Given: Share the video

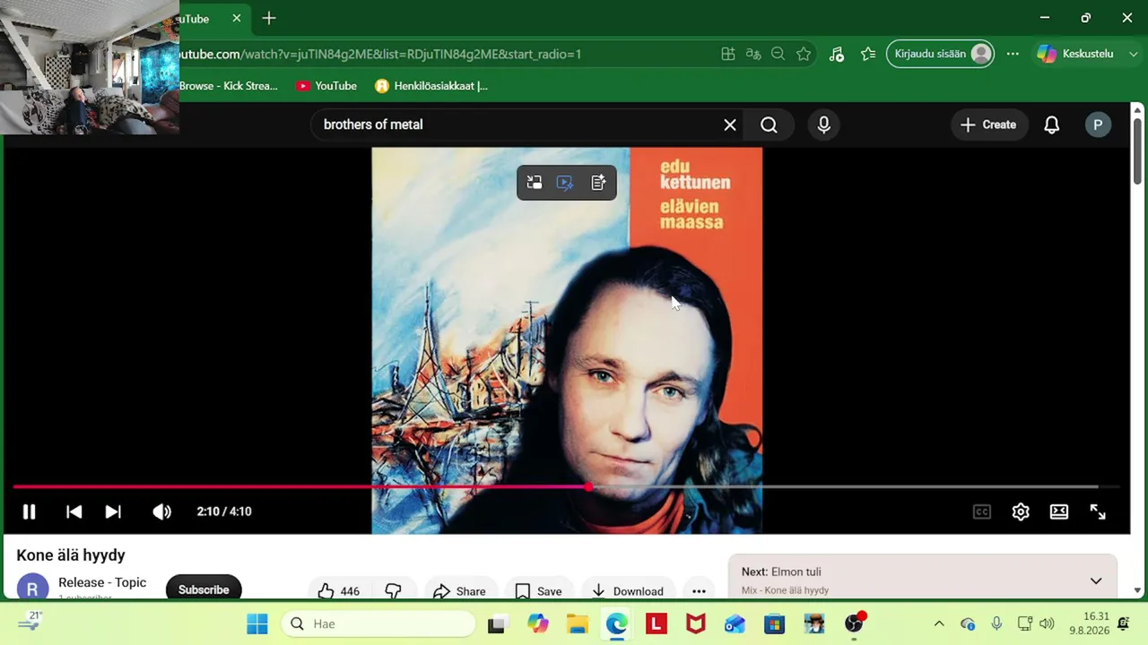Looking at the screenshot, I should click(x=459, y=590).
